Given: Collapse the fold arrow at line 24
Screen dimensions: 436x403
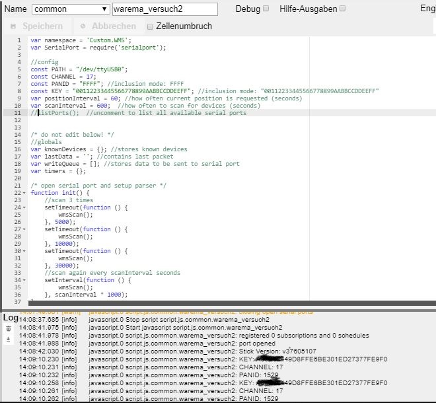Looking at the screenshot, I should (24, 207).
